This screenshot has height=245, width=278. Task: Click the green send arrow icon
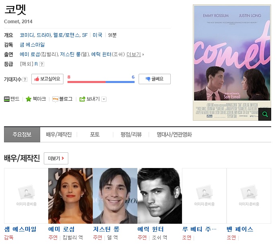pyautogui.click(x=82, y=99)
